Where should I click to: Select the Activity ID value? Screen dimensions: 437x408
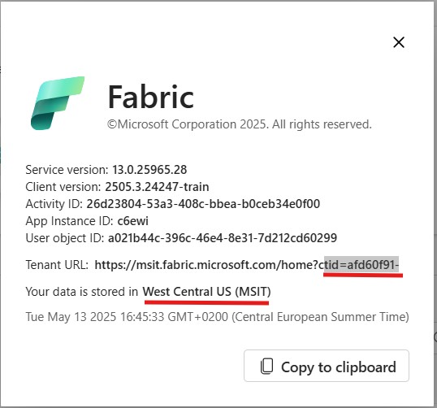point(203,204)
